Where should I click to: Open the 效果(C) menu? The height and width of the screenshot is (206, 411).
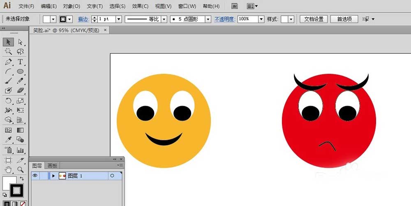click(x=140, y=6)
